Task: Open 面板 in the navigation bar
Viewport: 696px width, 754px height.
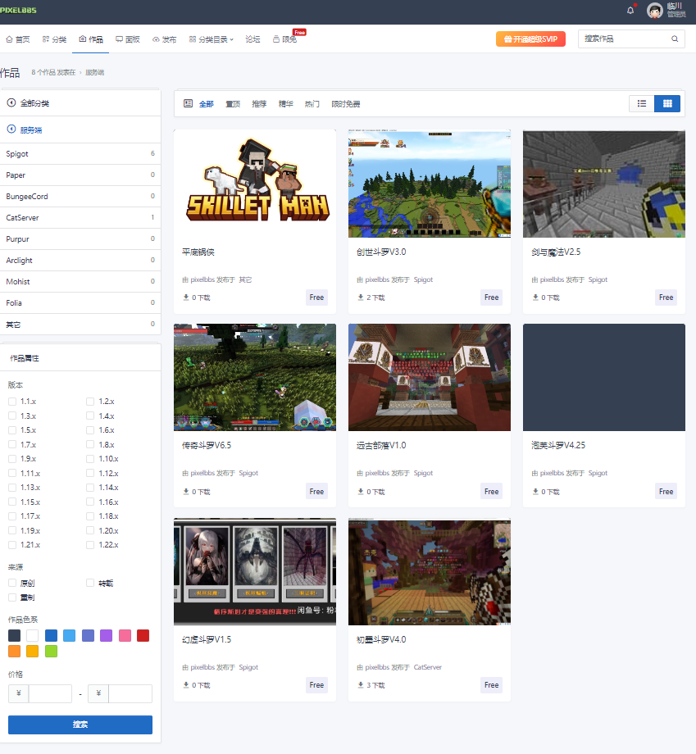Action: 127,39
